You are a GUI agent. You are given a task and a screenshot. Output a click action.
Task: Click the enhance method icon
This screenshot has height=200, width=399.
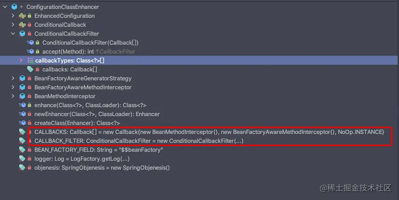(22, 105)
